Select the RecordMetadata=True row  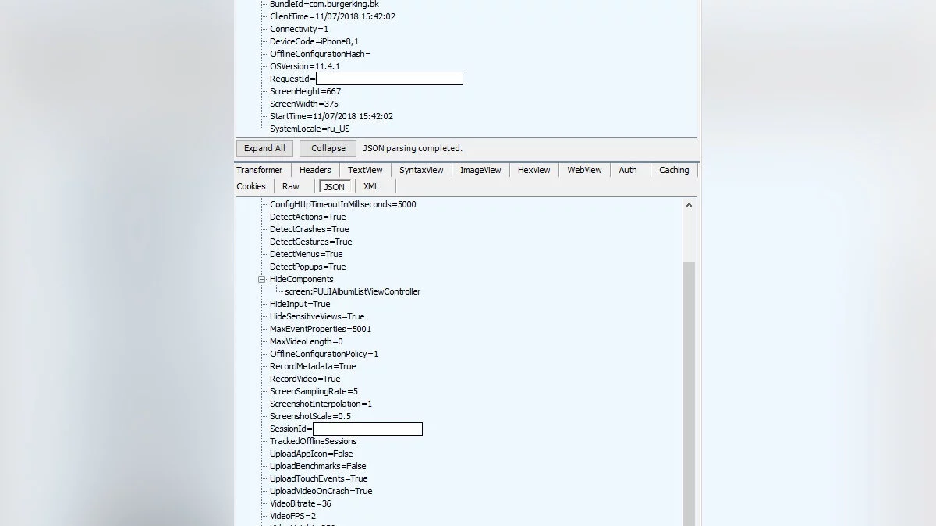tap(313, 366)
